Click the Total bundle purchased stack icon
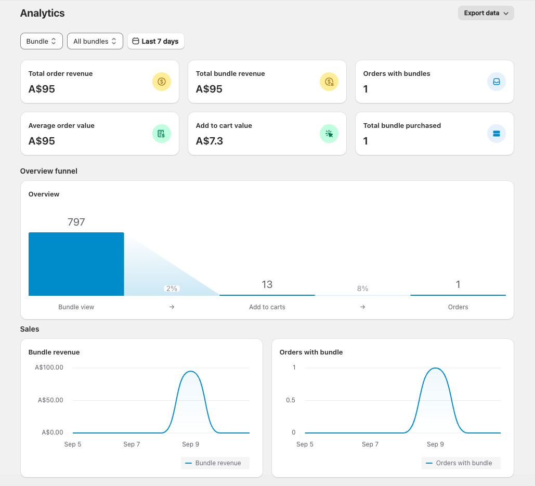Screen dimensions: 535x486 [x=496, y=134]
